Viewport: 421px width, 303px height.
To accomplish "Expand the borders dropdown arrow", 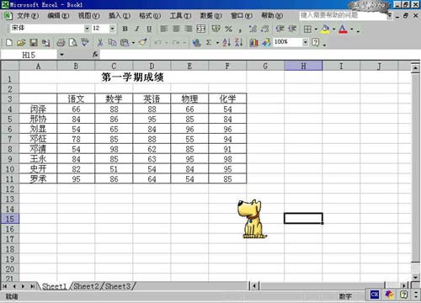I will 316,29.
